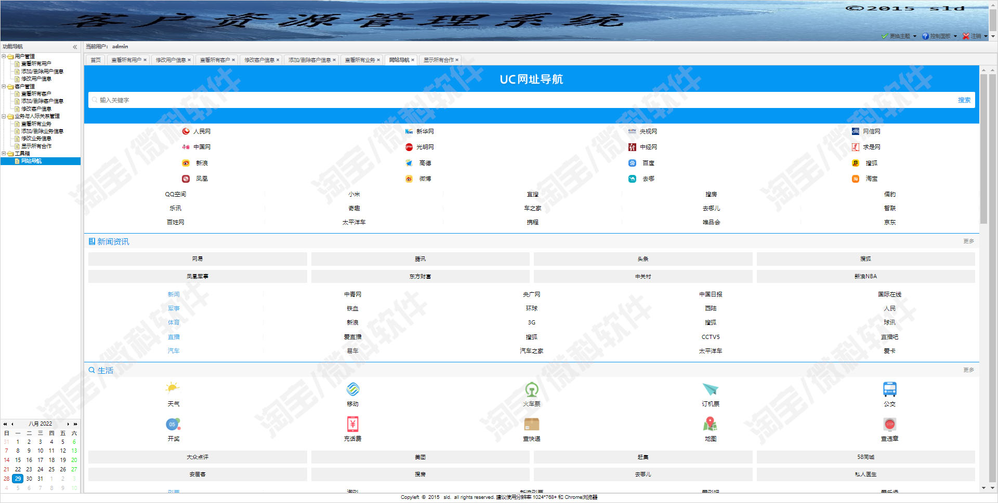Click the 去哪 camel icon

[x=632, y=179]
